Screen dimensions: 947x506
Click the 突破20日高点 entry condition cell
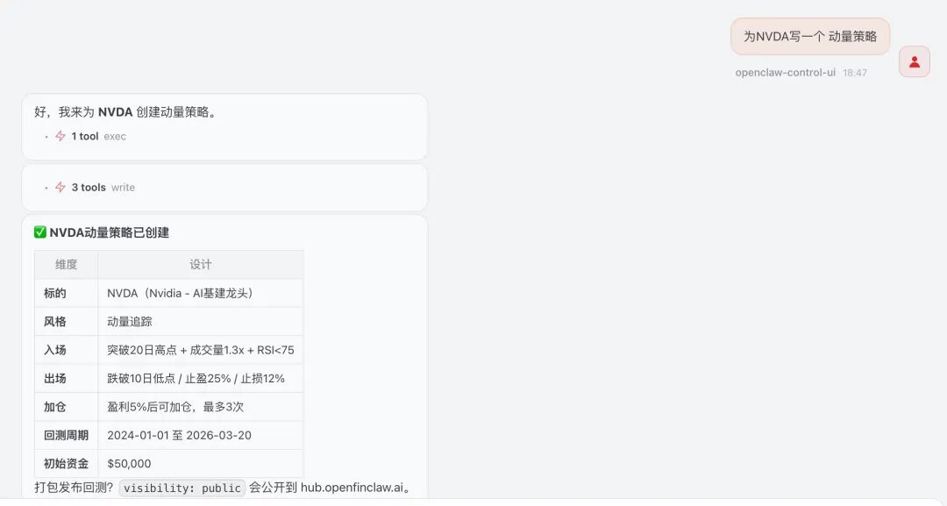(x=200, y=350)
